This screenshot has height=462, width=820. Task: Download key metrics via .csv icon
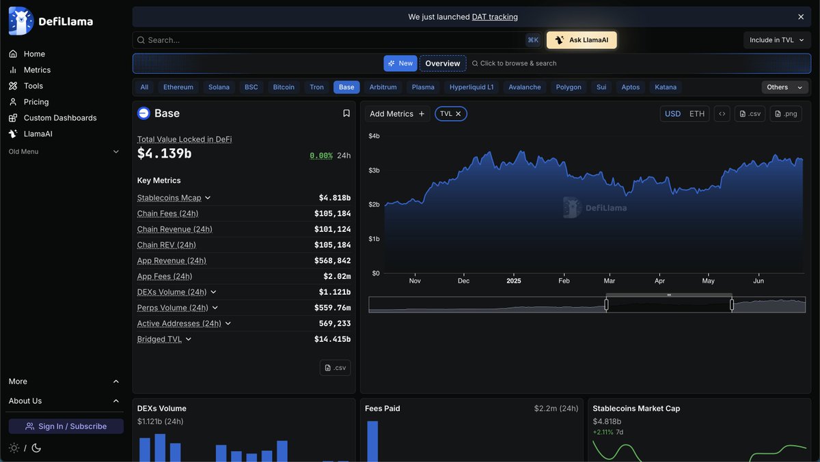pyautogui.click(x=335, y=367)
